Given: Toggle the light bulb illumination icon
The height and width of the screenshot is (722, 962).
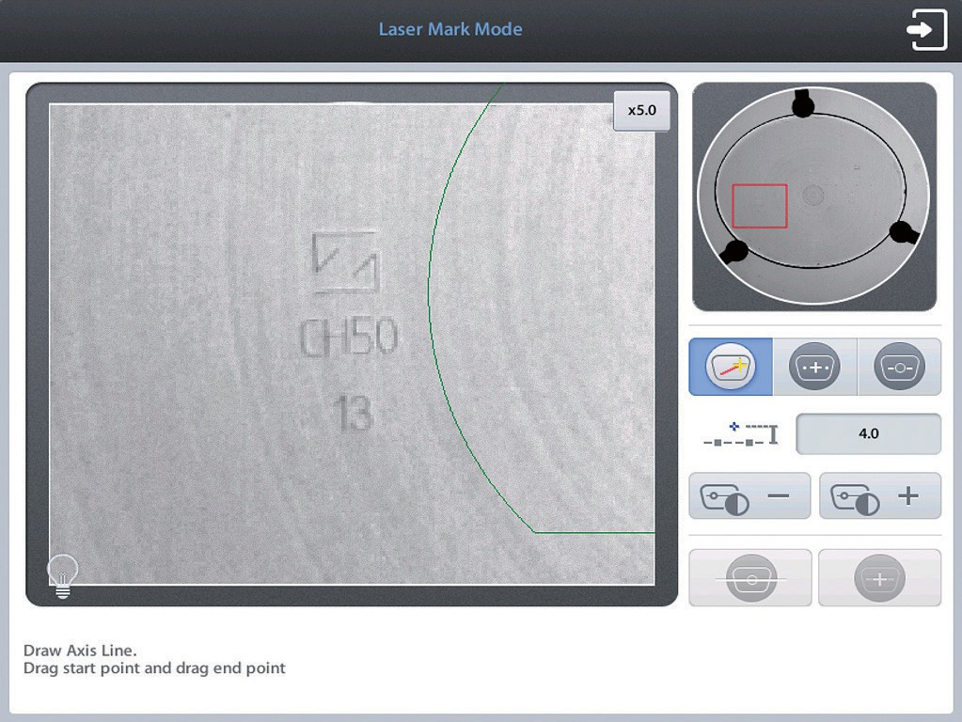Looking at the screenshot, I should click(63, 576).
